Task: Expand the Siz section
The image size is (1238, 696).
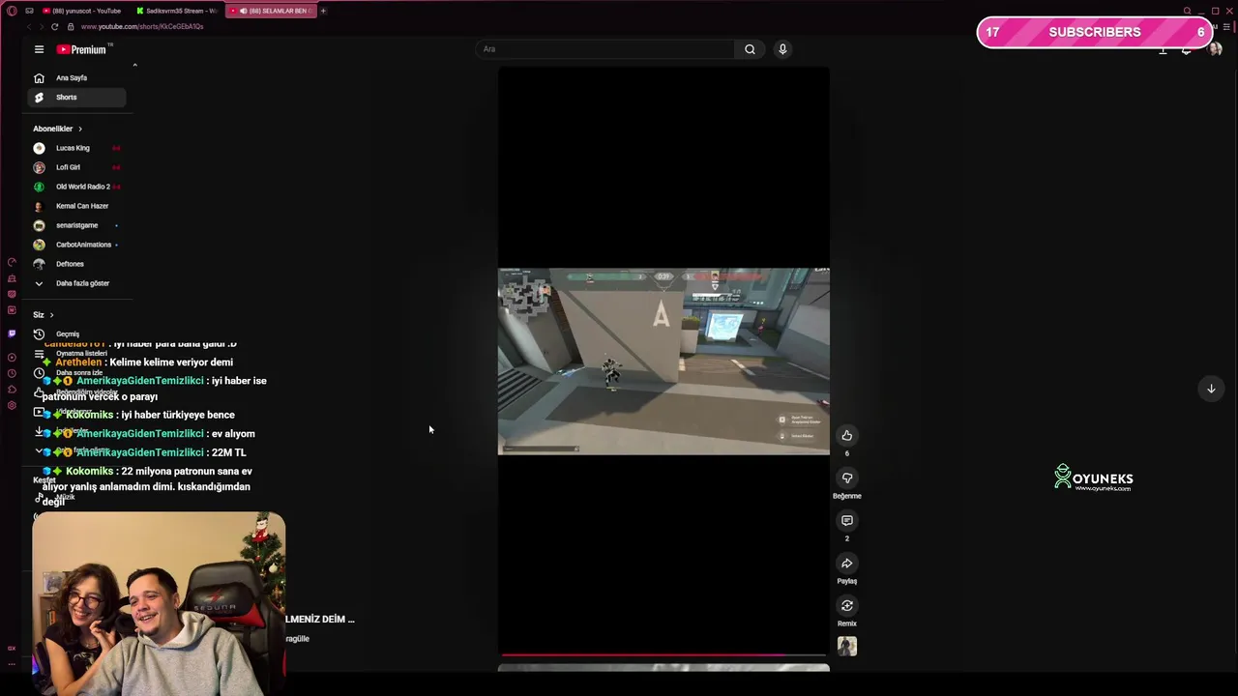Action: coord(44,314)
